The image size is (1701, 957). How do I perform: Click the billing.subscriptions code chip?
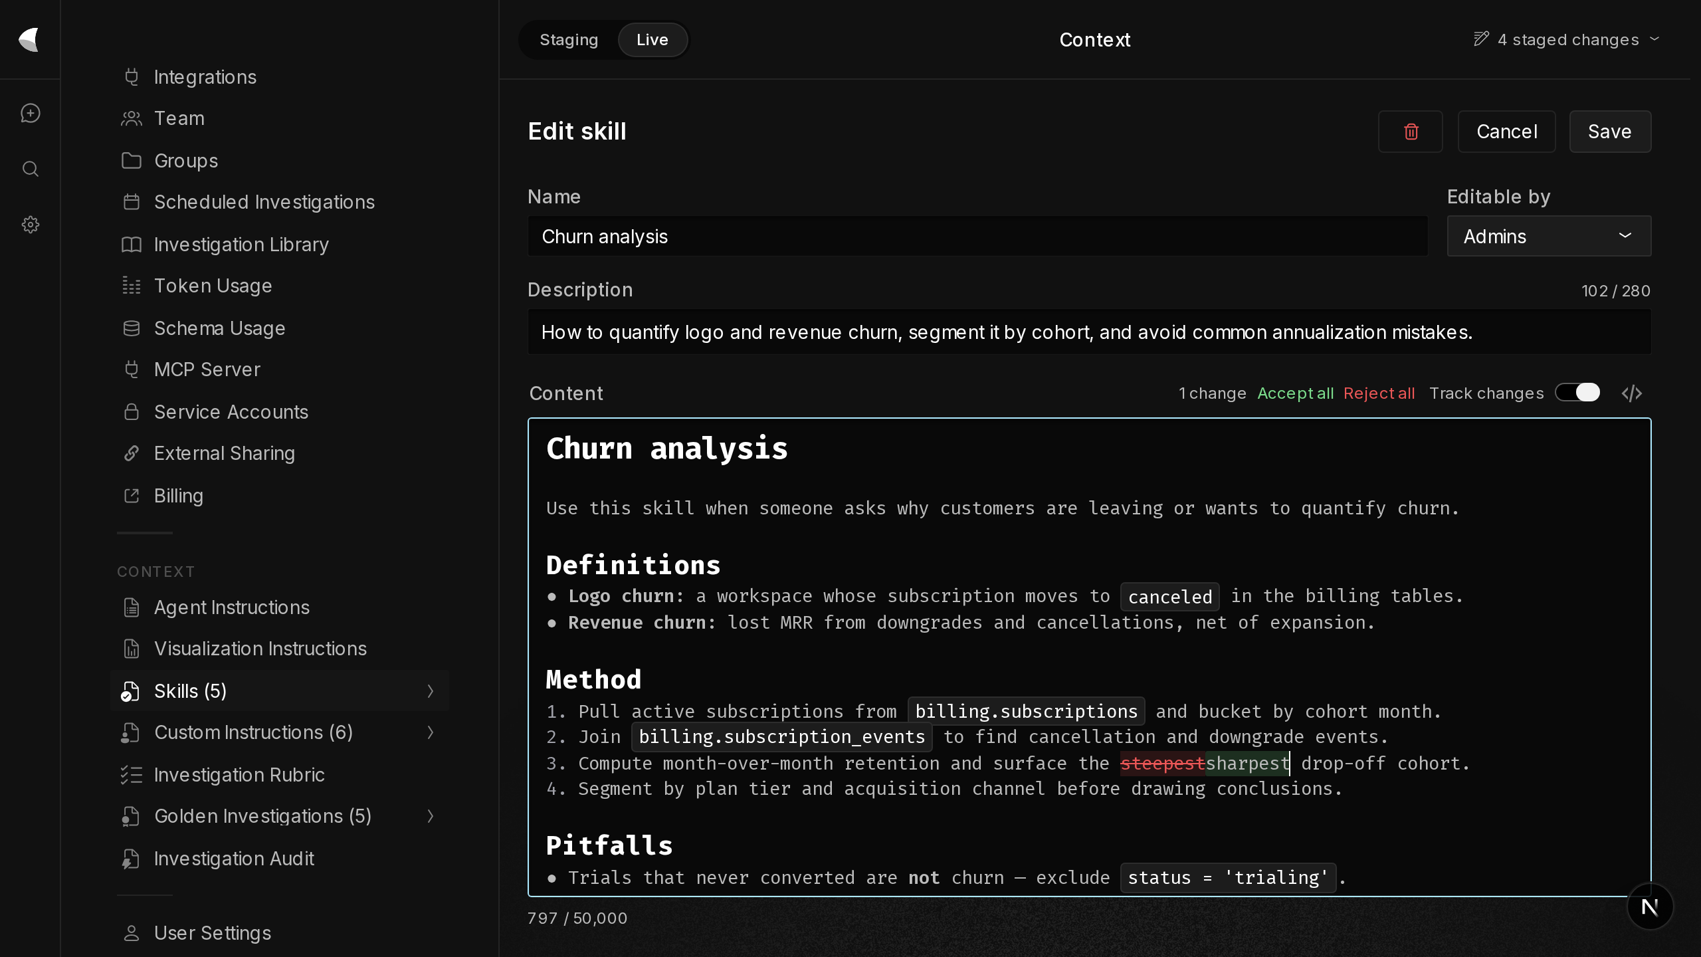tap(1026, 711)
